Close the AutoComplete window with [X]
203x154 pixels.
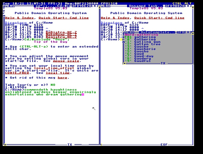pos(188,32)
